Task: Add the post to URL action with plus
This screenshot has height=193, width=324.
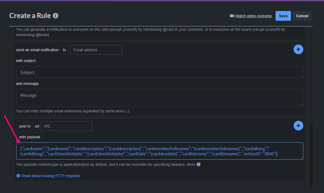Action: pos(298,125)
